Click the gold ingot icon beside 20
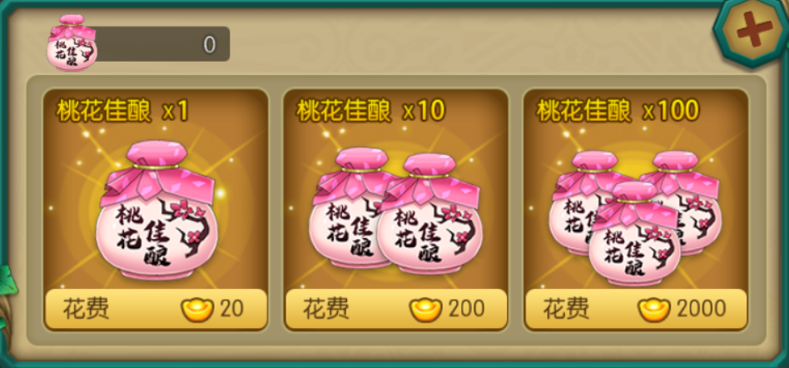Screen dimensions: 789x368 click(x=197, y=309)
